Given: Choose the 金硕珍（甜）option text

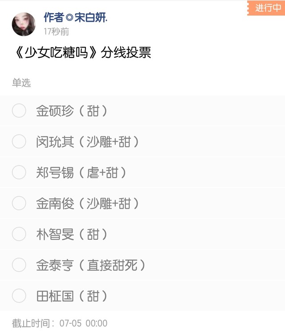Looking at the screenshot, I should [x=72, y=111].
